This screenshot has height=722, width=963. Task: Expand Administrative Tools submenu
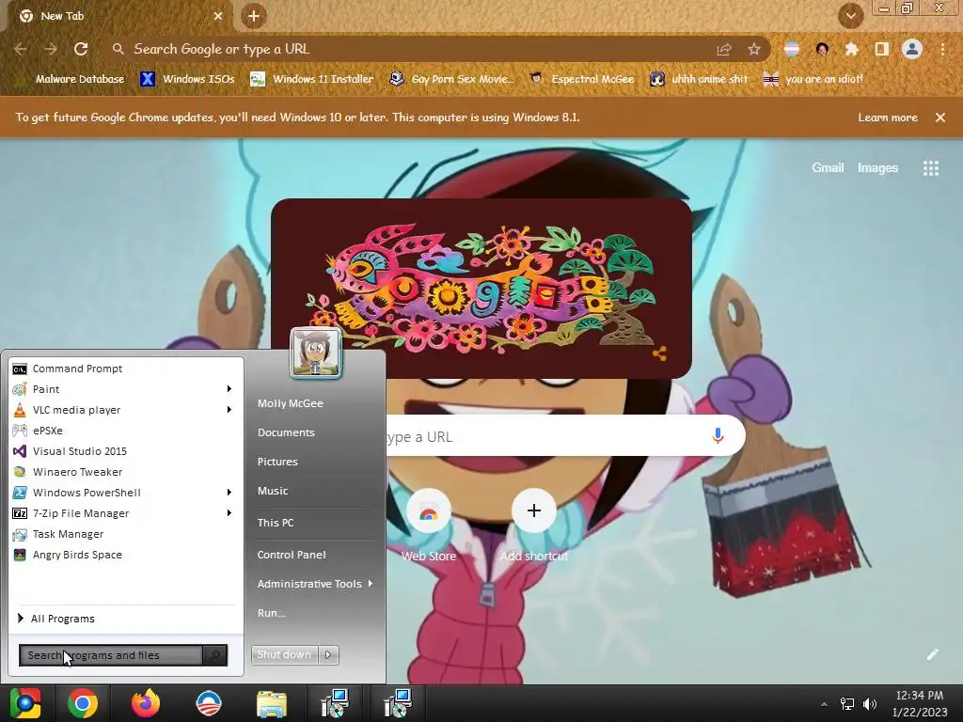[x=314, y=584]
